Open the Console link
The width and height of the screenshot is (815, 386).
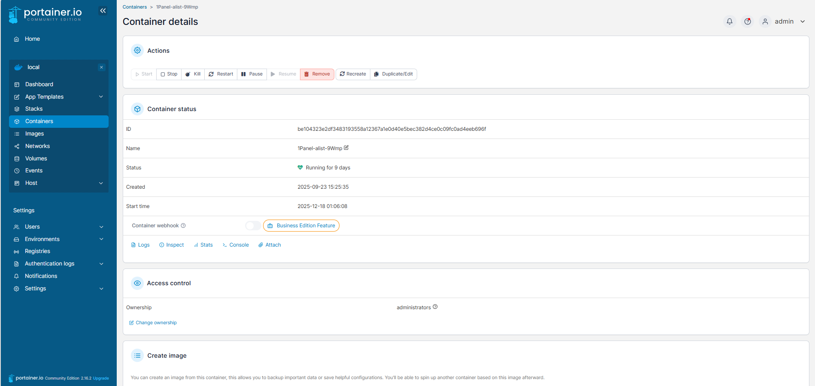point(236,245)
